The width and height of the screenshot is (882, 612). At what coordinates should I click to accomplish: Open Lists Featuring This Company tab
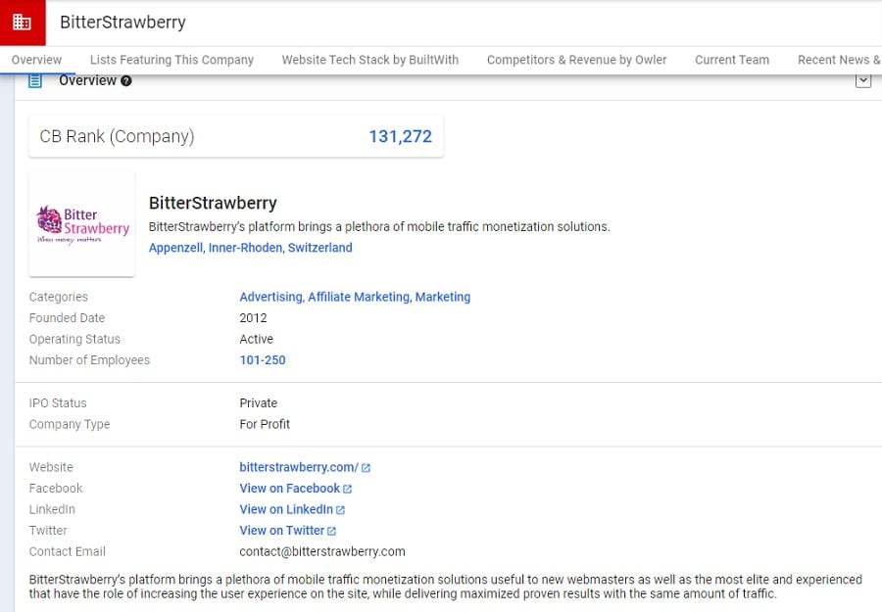(x=171, y=60)
